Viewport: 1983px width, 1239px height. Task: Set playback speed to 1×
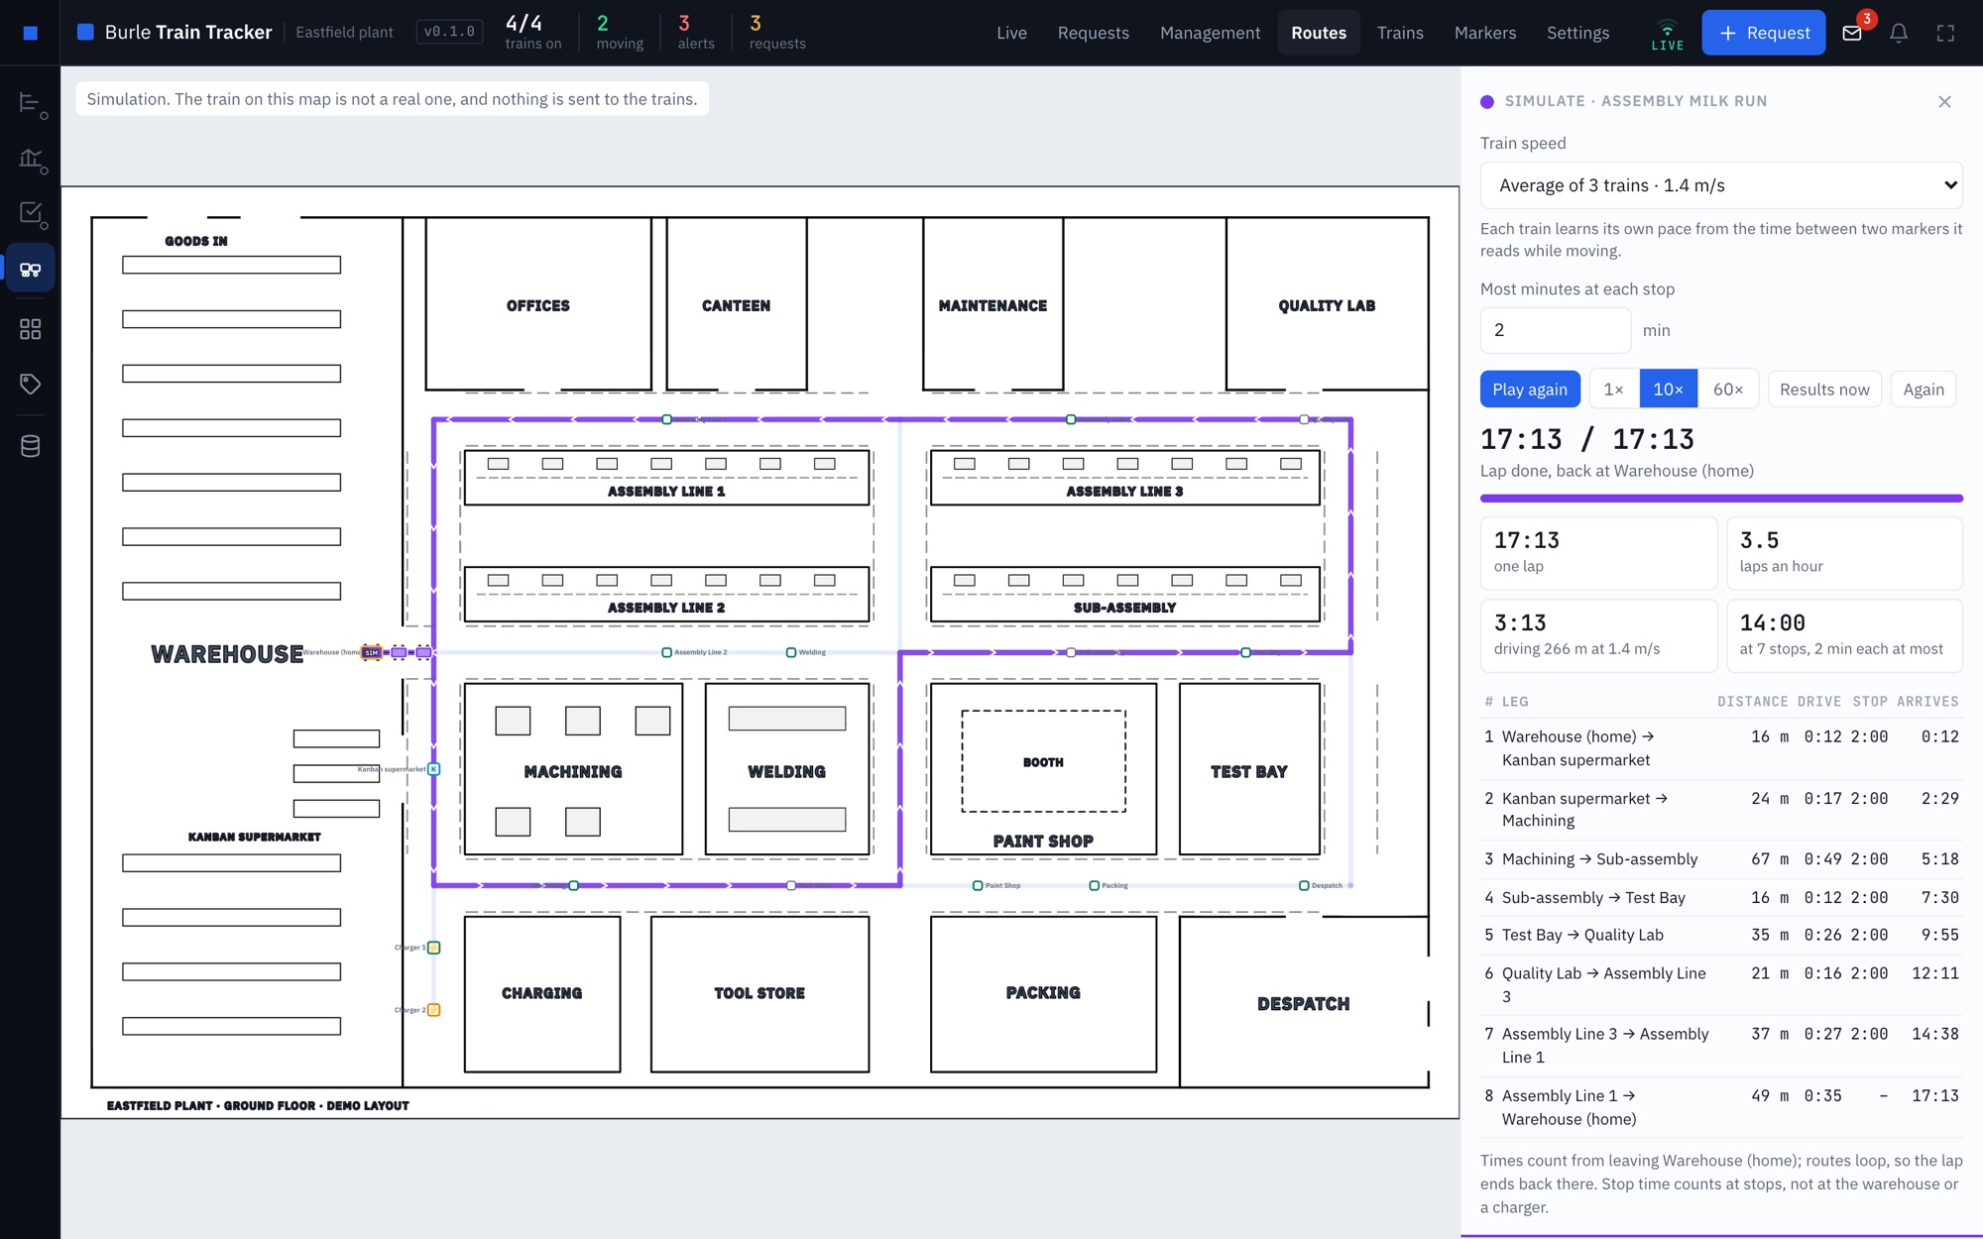coord(1614,390)
